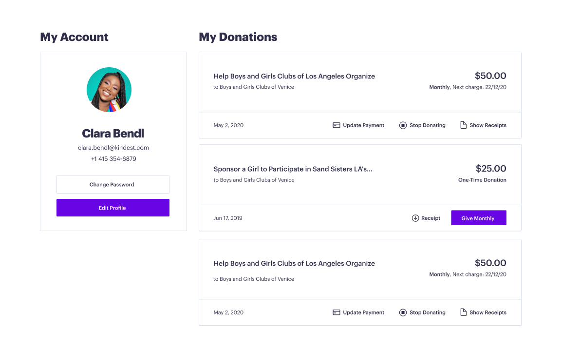
Task: Click the download receipt icon
Action: pyautogui.click(x=415, y=218)
